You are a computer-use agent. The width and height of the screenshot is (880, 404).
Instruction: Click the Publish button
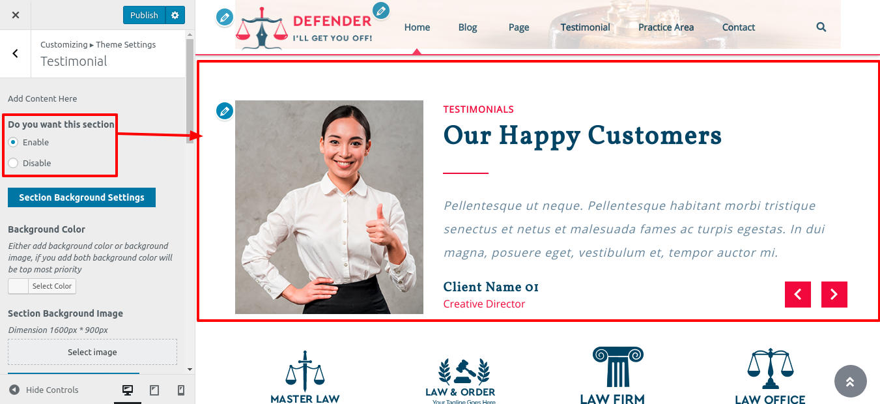144,15
